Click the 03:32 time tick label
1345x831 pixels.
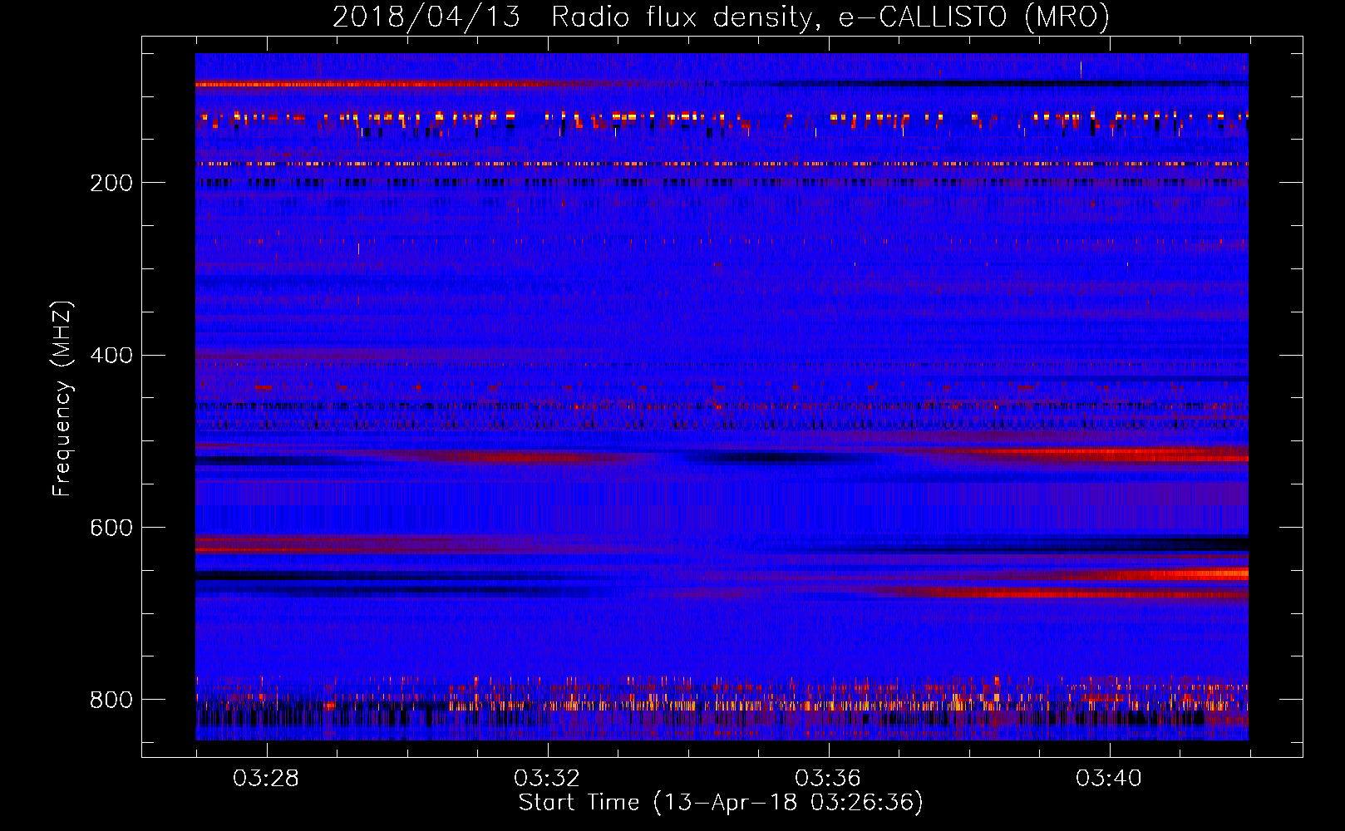point(547,779)
